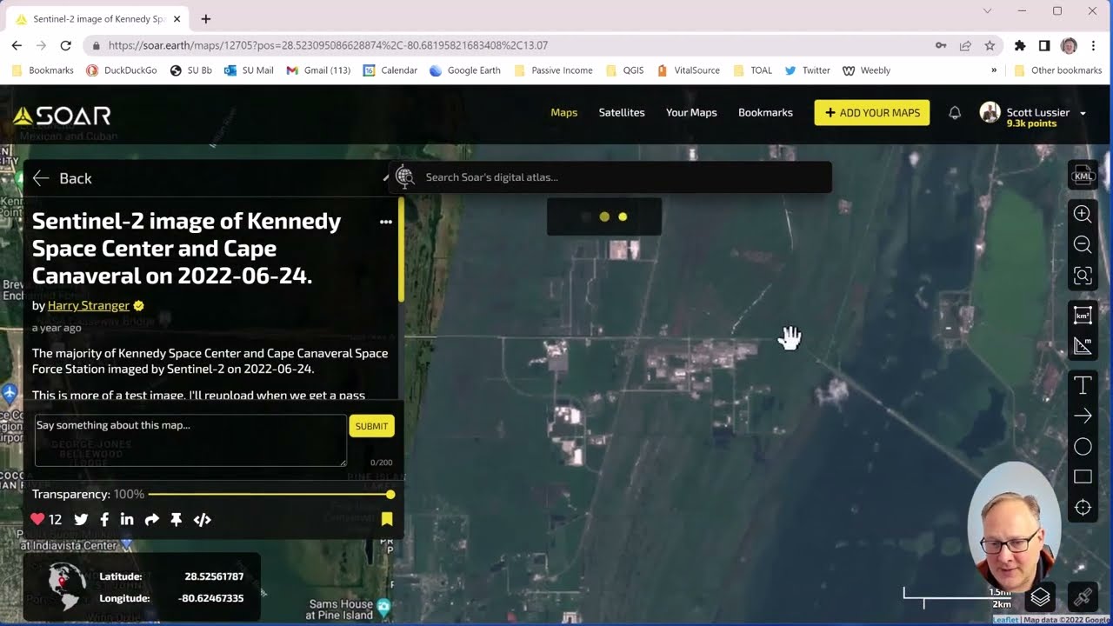Open the Maps nav item
This screenshot has height=626, width=1113.
pyautogui.click(x=564, y=112)
